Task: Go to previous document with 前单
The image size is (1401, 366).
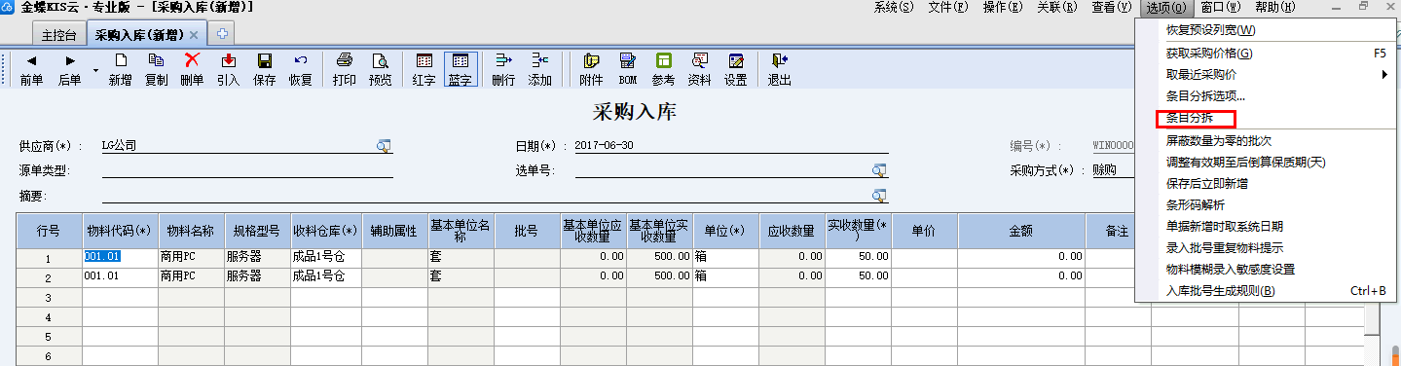Action: click(31, 70)
